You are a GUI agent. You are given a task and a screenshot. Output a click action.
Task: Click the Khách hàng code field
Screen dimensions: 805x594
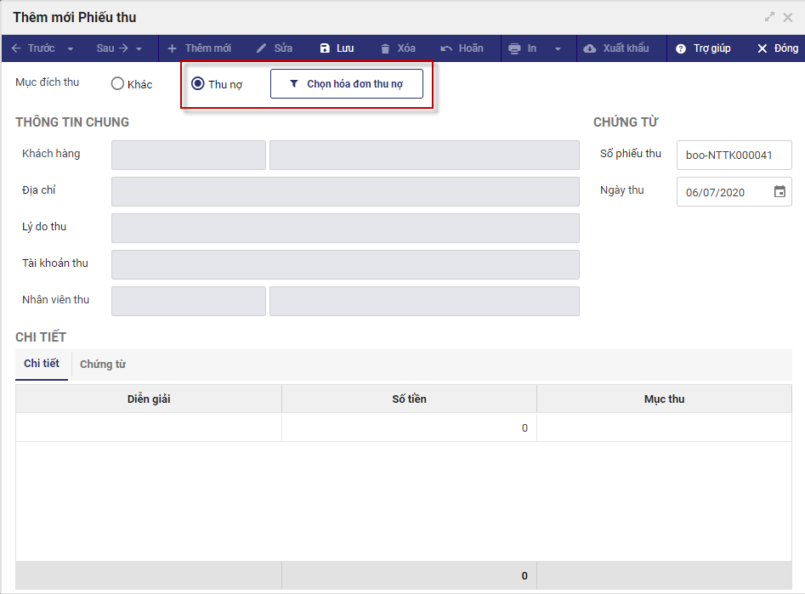coord(189,155)
